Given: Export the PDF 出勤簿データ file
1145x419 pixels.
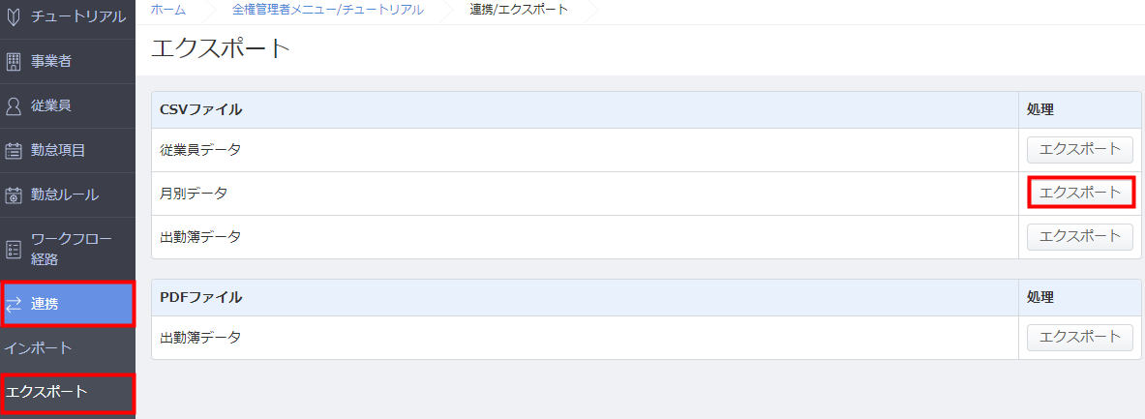Looking at the screenshot, I should [x=1080, y=338].
